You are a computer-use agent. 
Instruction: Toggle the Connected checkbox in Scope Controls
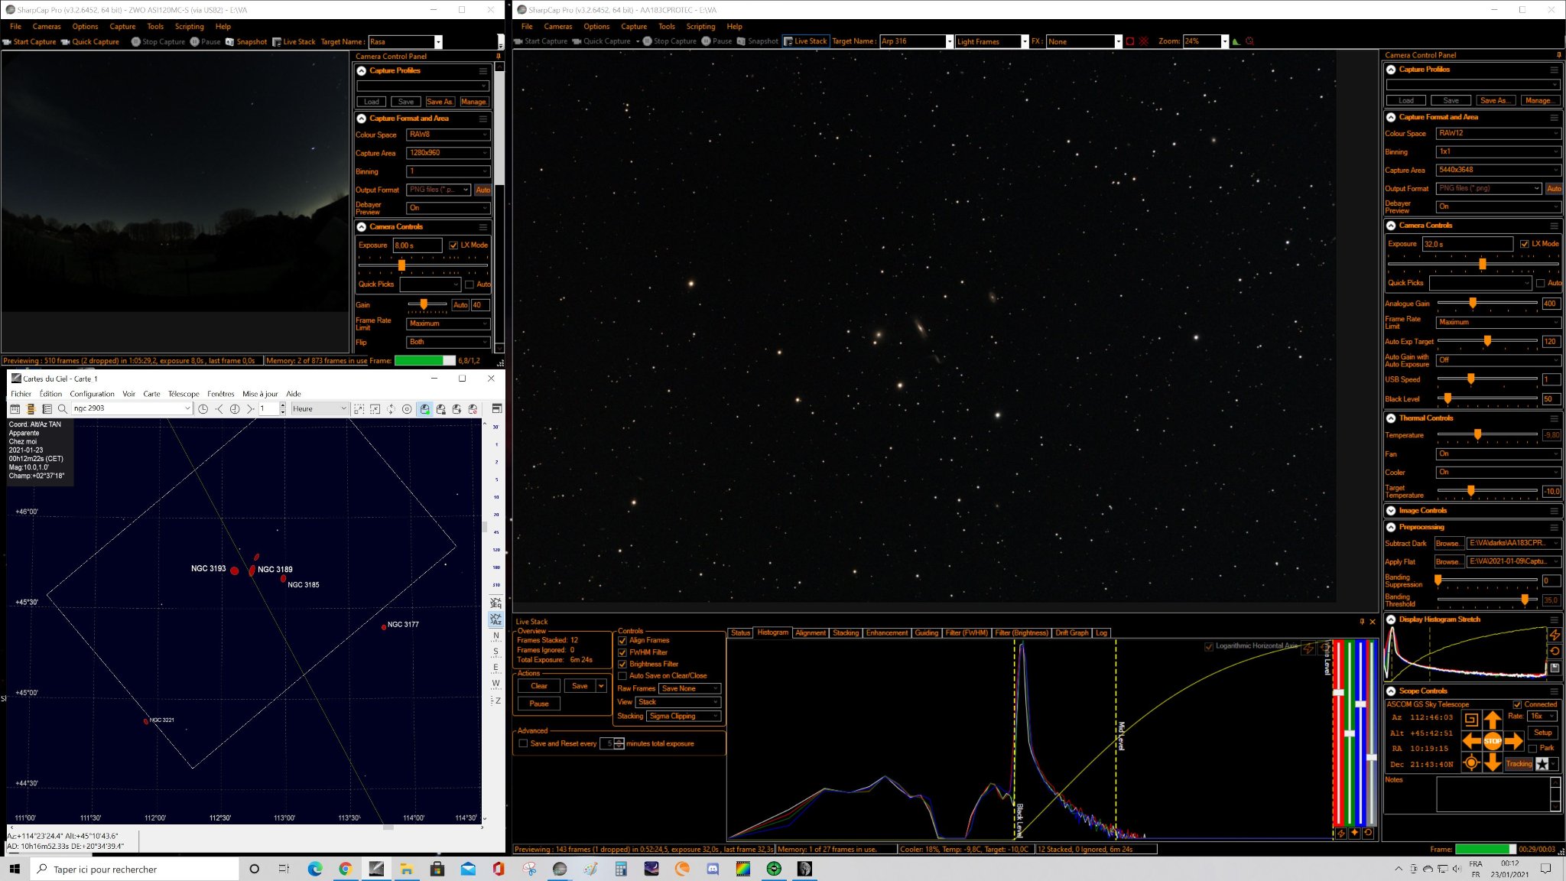point(1517,704)
